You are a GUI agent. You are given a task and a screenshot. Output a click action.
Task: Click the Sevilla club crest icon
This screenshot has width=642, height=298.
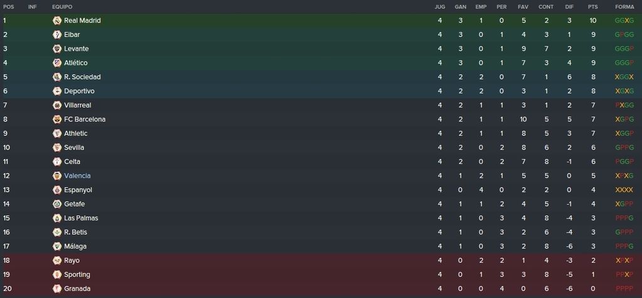(57, 148)
